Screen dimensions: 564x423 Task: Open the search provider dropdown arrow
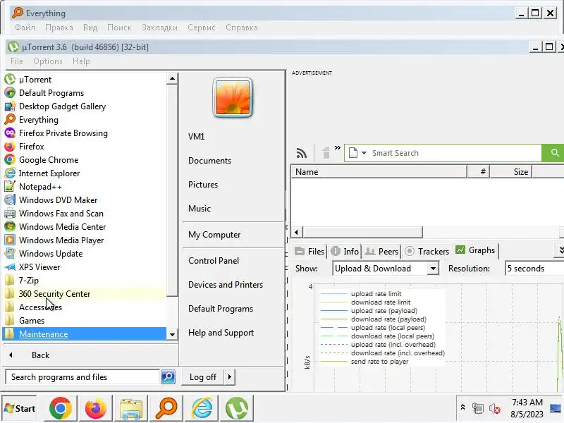pos(364,153)
